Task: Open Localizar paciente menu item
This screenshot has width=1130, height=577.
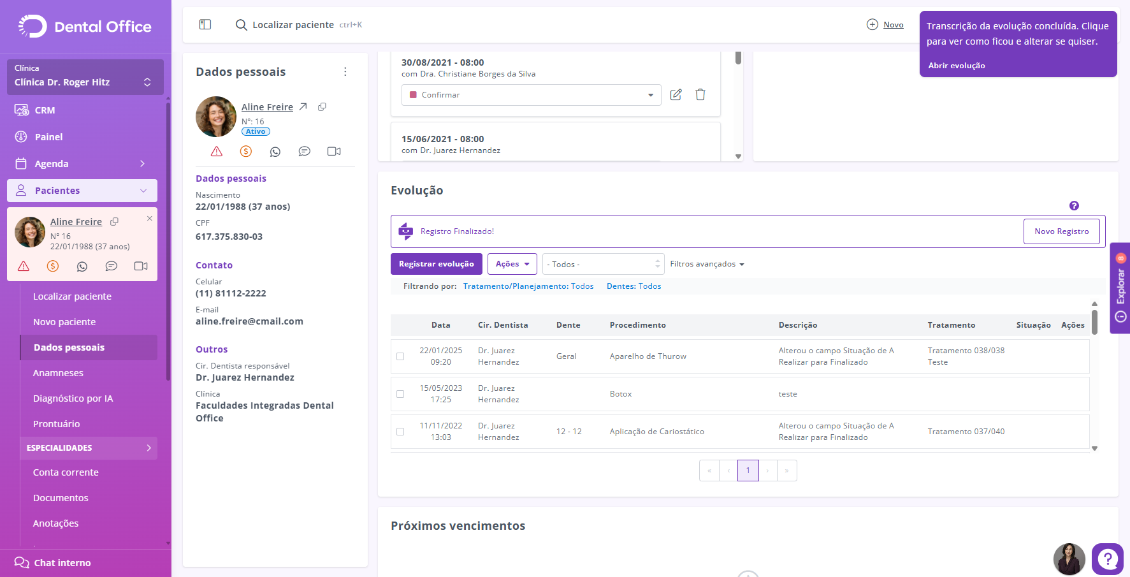Action: coord(72,296)
